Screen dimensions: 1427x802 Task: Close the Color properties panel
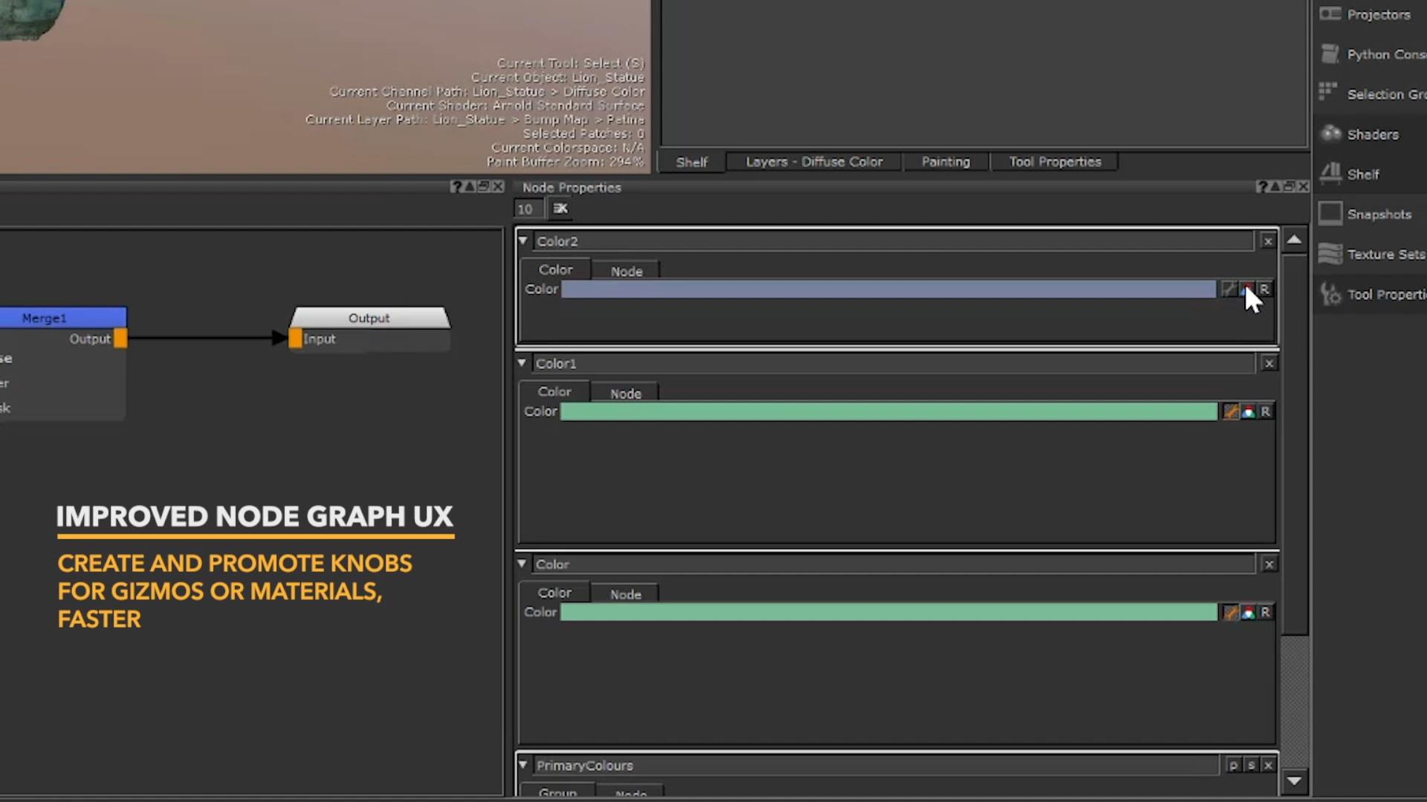click(1269, 565)
